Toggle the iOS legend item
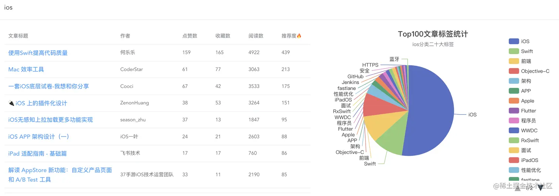This screenshot has height=196, width=559. [525, 41]
